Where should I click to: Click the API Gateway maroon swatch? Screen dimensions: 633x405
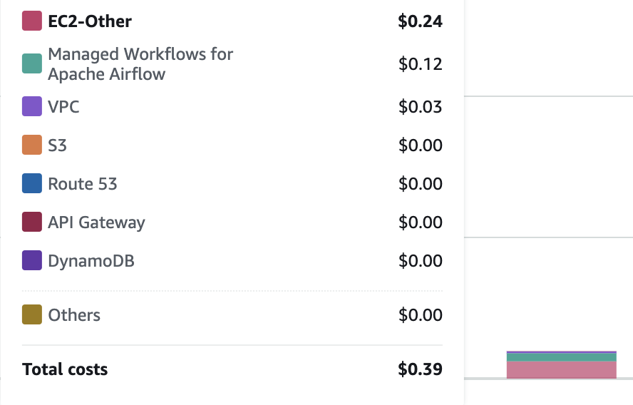32,222
